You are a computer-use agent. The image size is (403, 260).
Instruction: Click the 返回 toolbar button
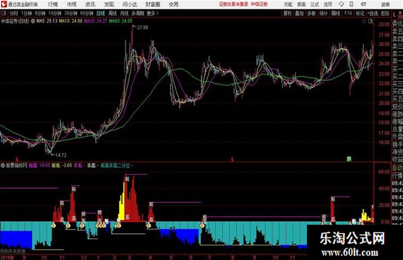385,13
